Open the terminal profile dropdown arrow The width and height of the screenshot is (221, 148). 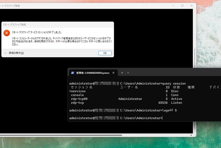[128, 73]
